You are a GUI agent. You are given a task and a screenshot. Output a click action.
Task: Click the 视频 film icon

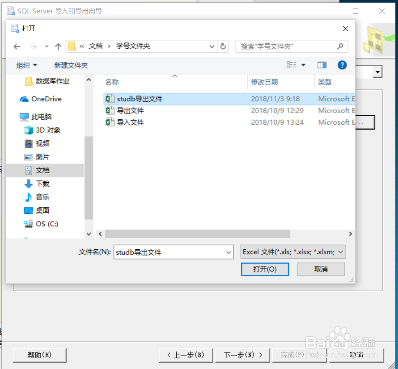[29, 144]
